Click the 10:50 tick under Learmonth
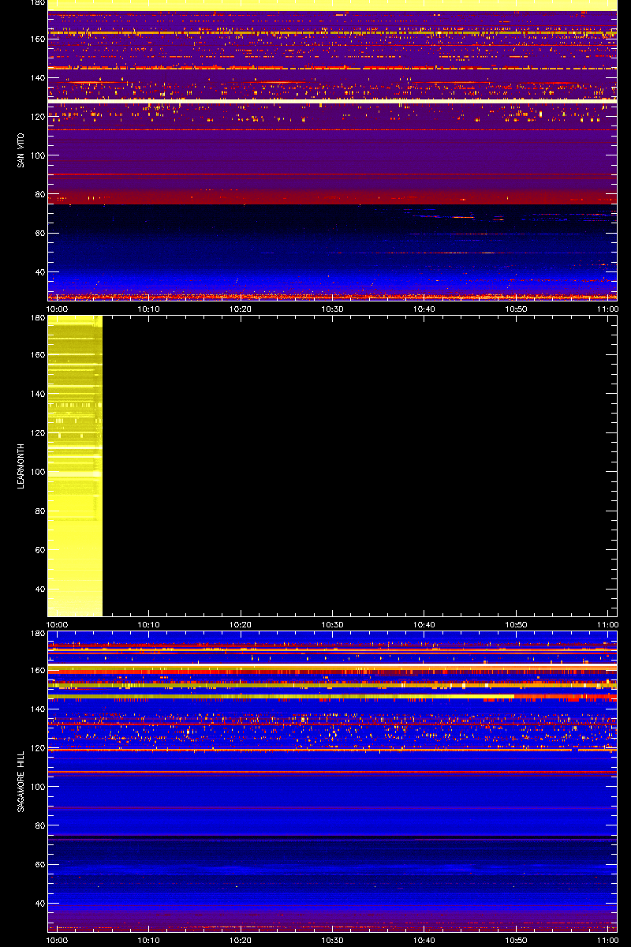The width and height of the screenshot is (631, 947). [x=516, y=624]
